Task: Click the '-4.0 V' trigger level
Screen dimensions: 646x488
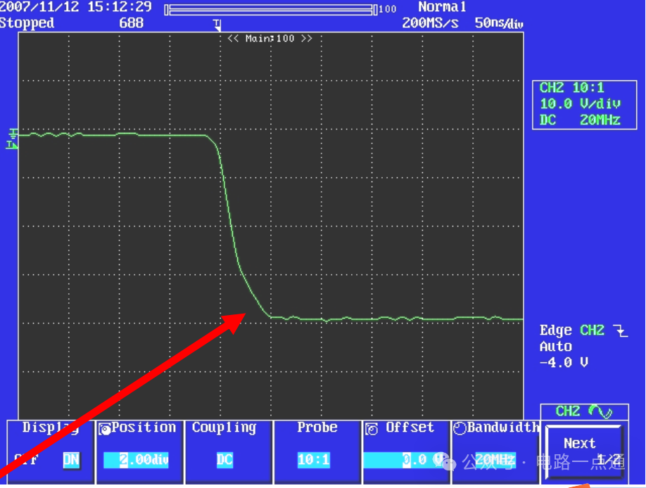Action: click(x=564, y=362)
